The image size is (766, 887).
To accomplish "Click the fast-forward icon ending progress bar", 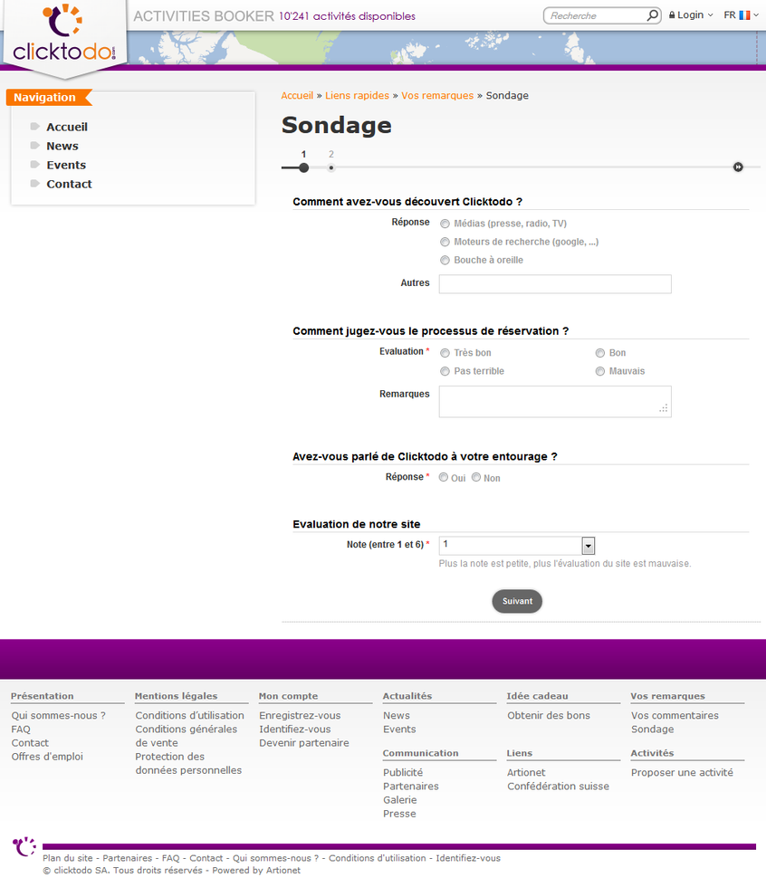I will coord(738,167).
